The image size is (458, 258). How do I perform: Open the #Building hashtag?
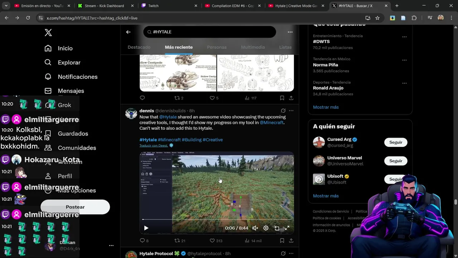pyautogui.click(x=191, y=140)
